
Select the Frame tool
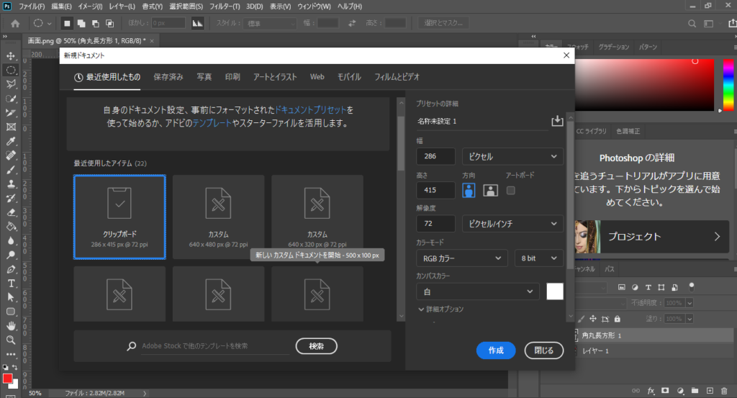[11, 127]
